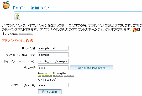Click the Ok (50/100) strength result text
This screenshot has width=142, height=96.
tap(47, 80)
